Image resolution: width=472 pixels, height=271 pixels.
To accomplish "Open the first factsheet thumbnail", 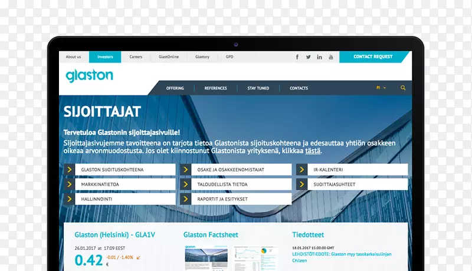I will 206,258.
